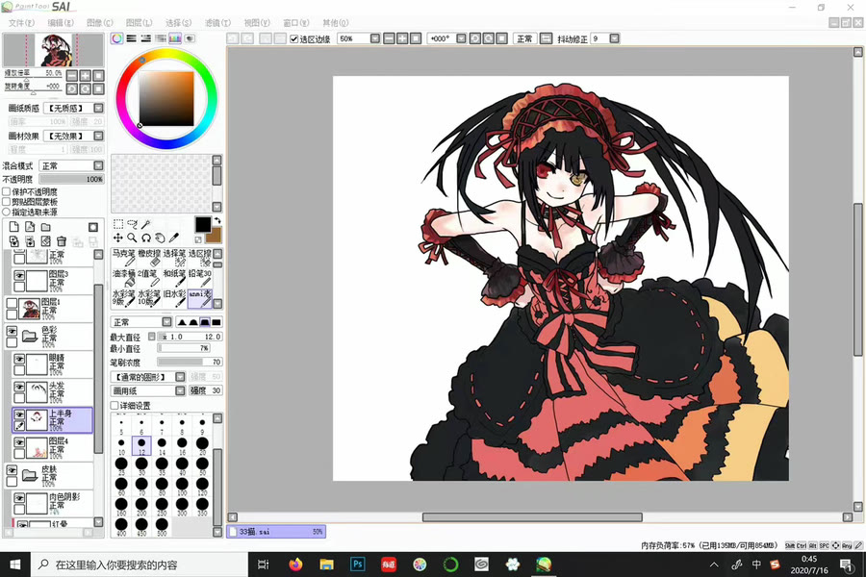This screenshot has height=577, width=866.
Task: Select the move tool
Action: coord(118,238)
